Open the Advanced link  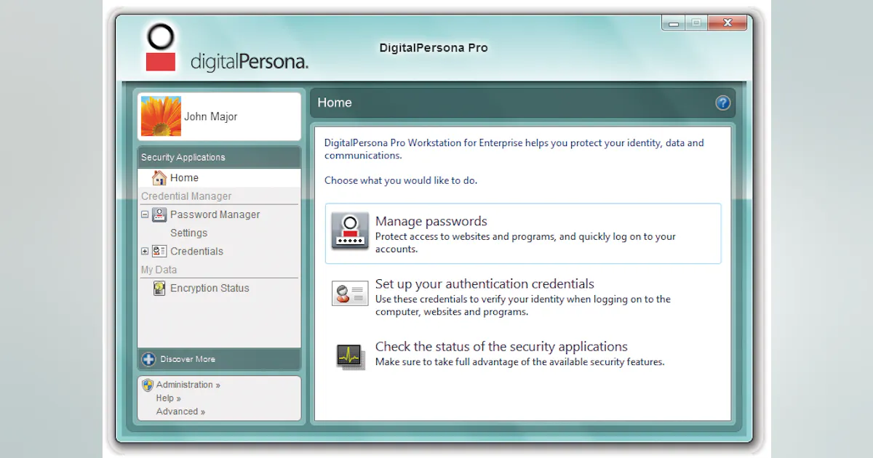(x=180, y=411)
